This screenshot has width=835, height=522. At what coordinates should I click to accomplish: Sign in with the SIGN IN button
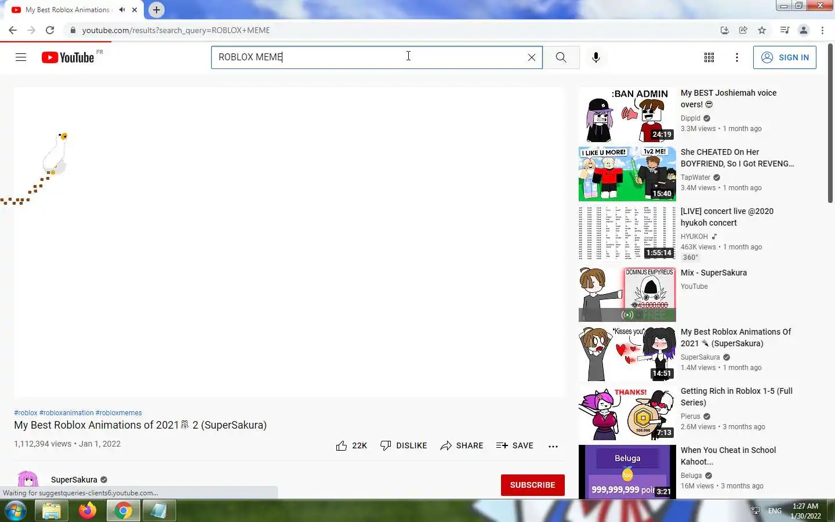(785, 57)
